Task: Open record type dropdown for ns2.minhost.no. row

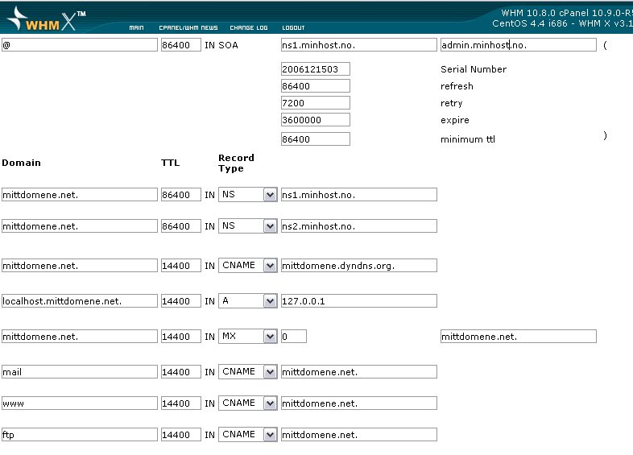Action: pyautogui.click(x=248, y=226)
